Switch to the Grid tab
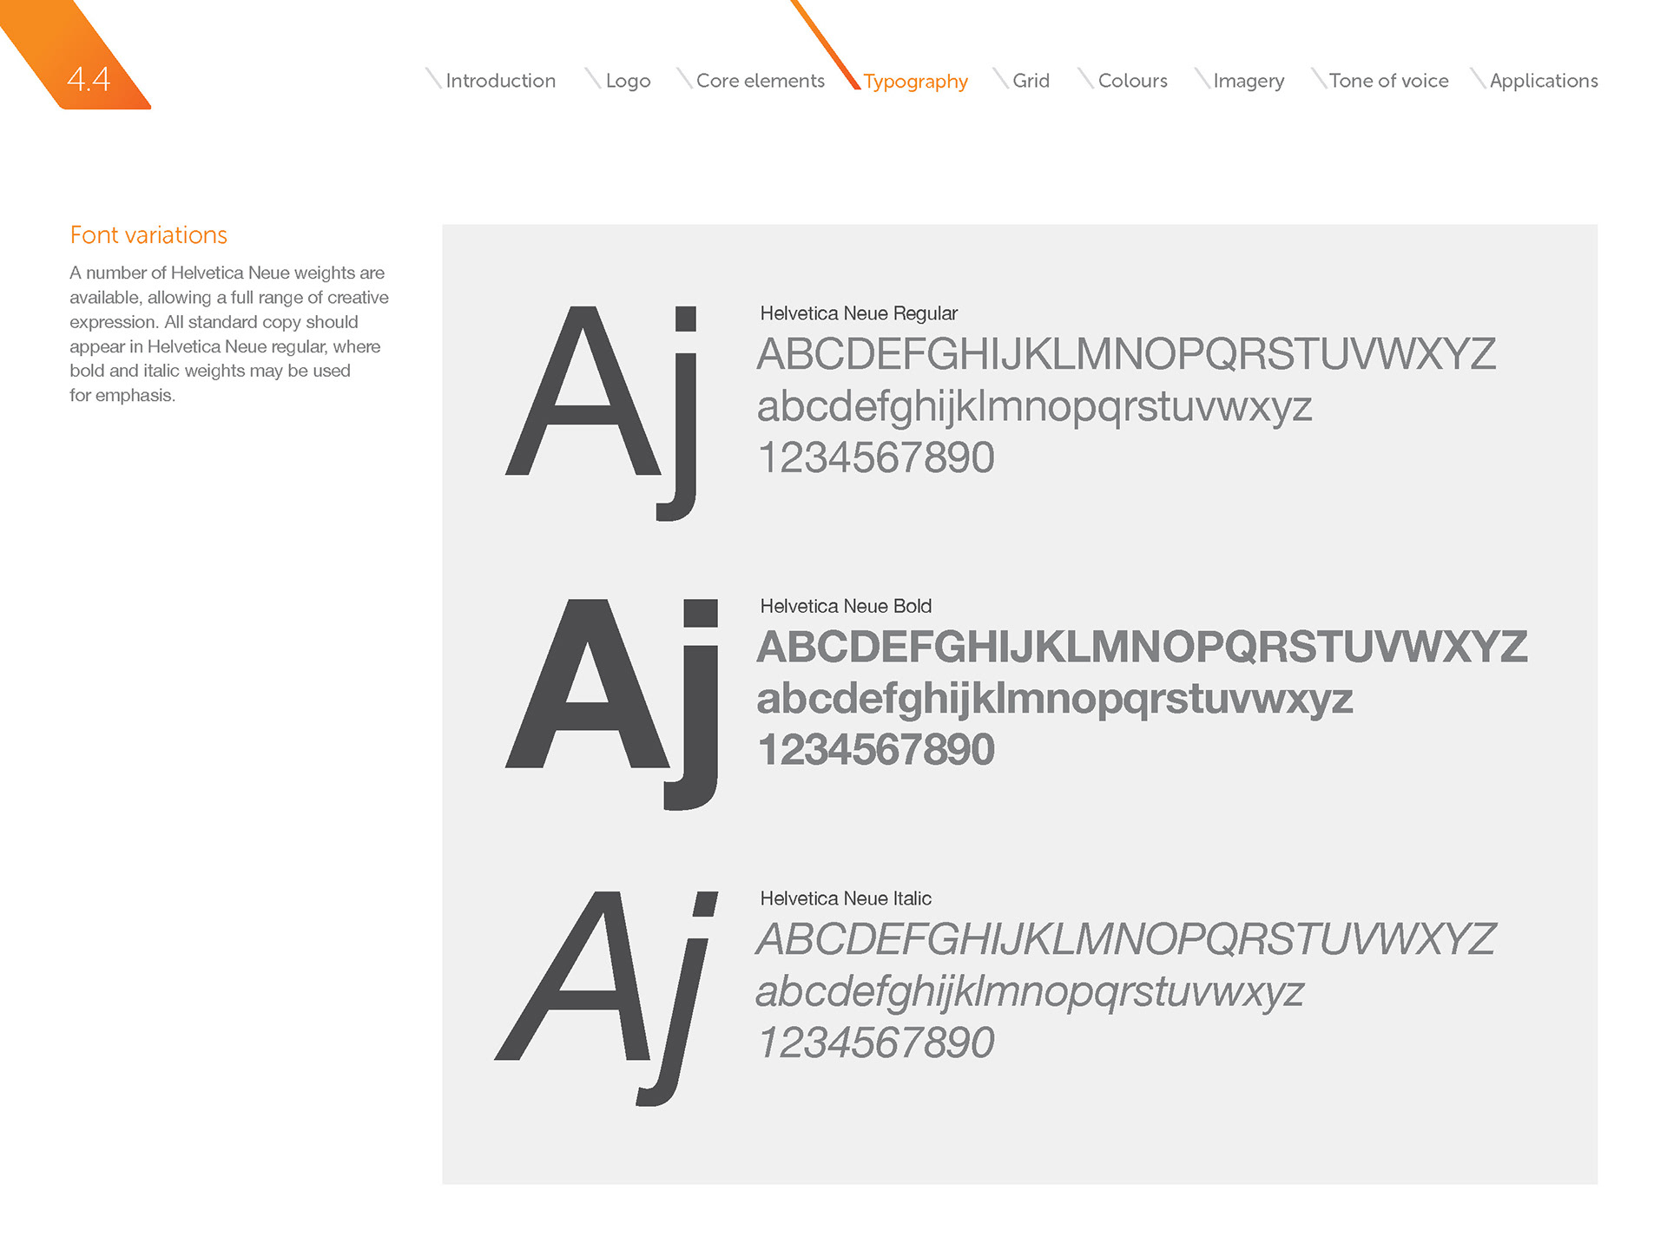 click(1031, 81)
